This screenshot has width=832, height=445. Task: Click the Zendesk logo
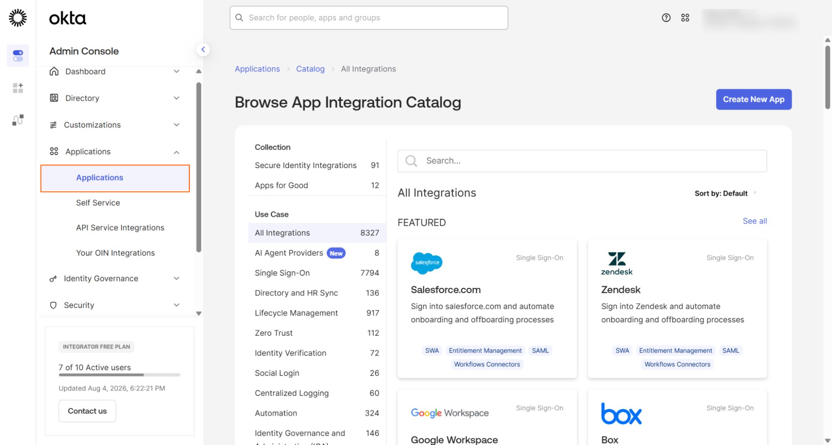click(616, 264)
